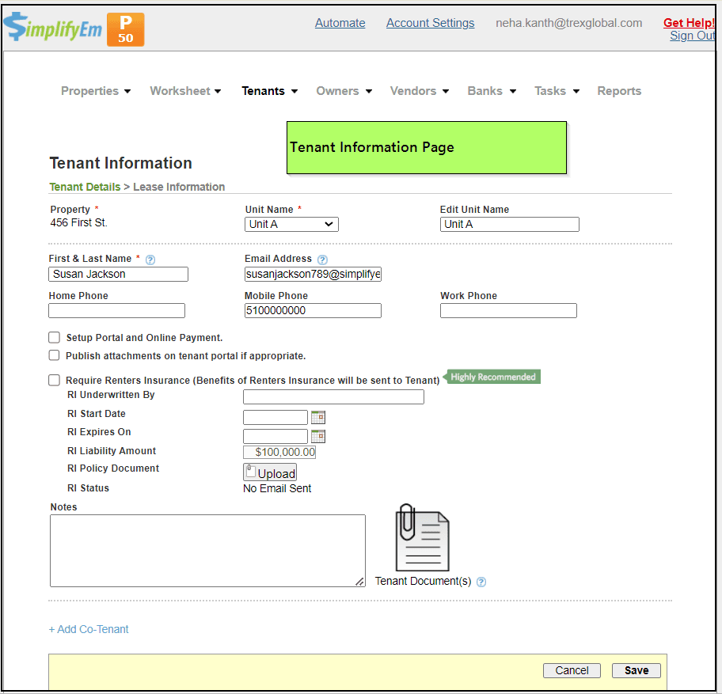This screenshot has width=722, height=694.
Task: Tick the Require Renters Insurance checkbox
Action: [54, 381]
